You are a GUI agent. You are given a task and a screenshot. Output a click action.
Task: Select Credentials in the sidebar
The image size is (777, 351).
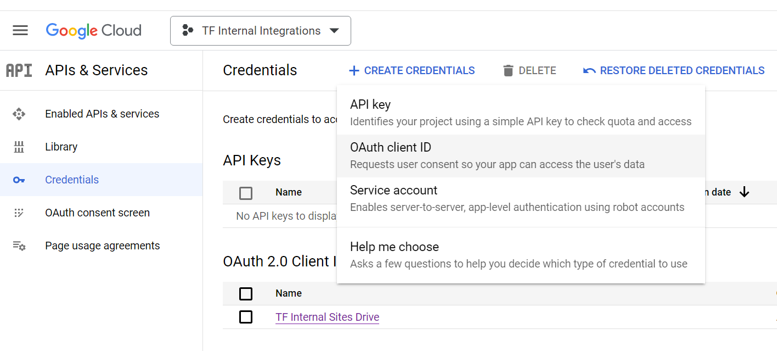pos(102,180)
